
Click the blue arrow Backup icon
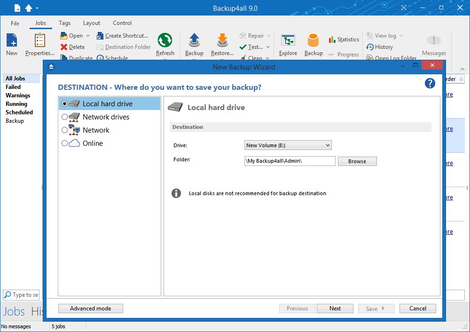click(x=194, y=40)
